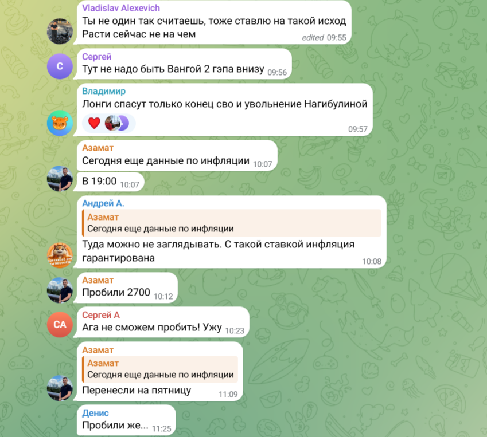Click Андрей А.'s hamster avatar
Screen dimensions: 487x437
click(60, 255)
